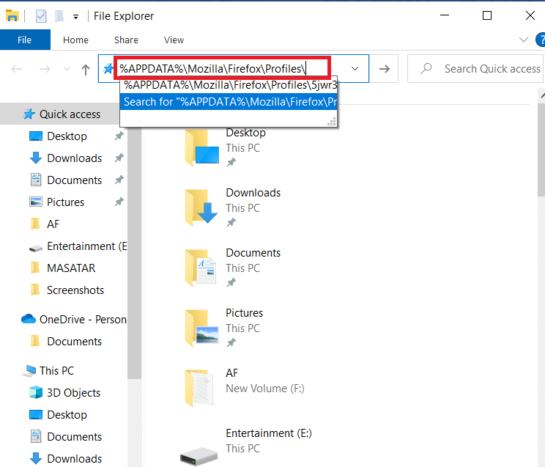Screen dimensions: 545x467
Task: Open Desktop under This PC in sidebar
Action: pos(67,415)
